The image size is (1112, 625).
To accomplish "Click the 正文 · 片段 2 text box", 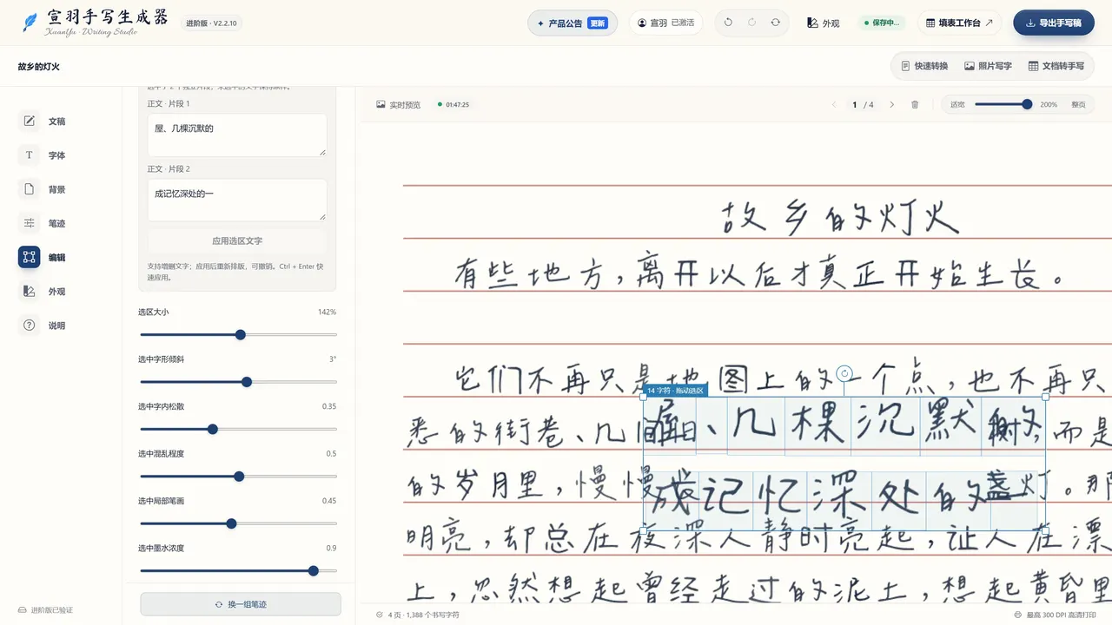I will pos(237,200).
